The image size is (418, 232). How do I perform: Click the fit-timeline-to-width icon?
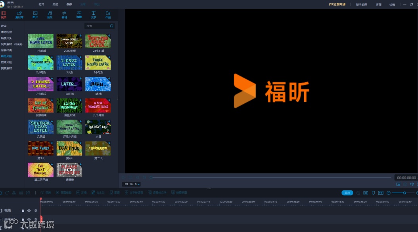pyautogui.click(x=381, y=193)
